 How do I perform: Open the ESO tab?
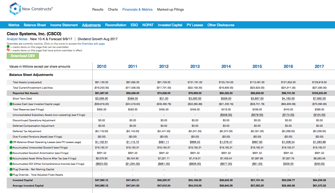[134, 25]
